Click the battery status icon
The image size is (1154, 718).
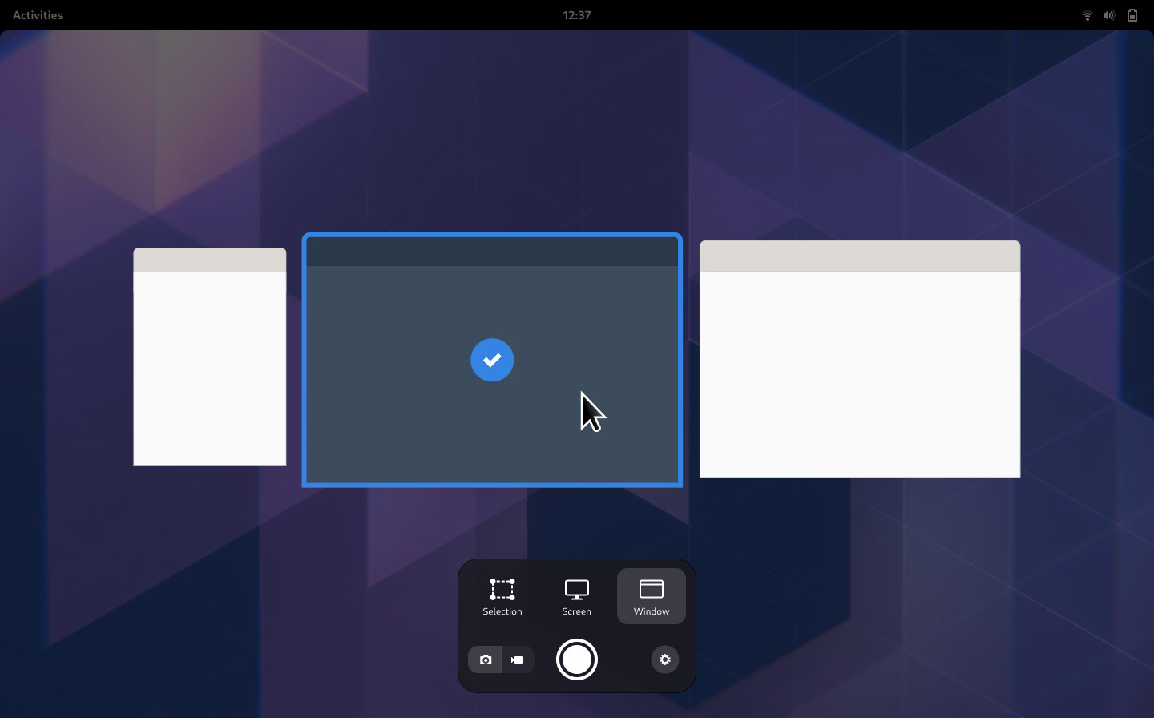(x=1132, y=15)
